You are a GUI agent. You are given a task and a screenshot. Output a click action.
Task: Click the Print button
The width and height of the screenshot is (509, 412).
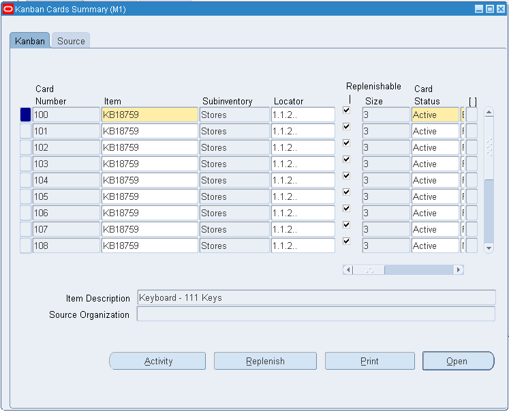point(370,361)
